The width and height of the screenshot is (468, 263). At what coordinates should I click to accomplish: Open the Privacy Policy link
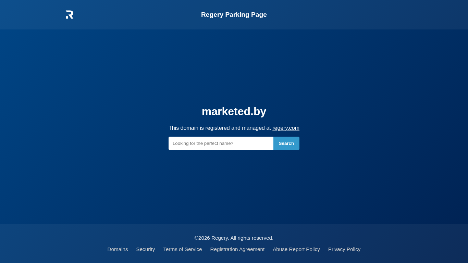tap(344, 249)
